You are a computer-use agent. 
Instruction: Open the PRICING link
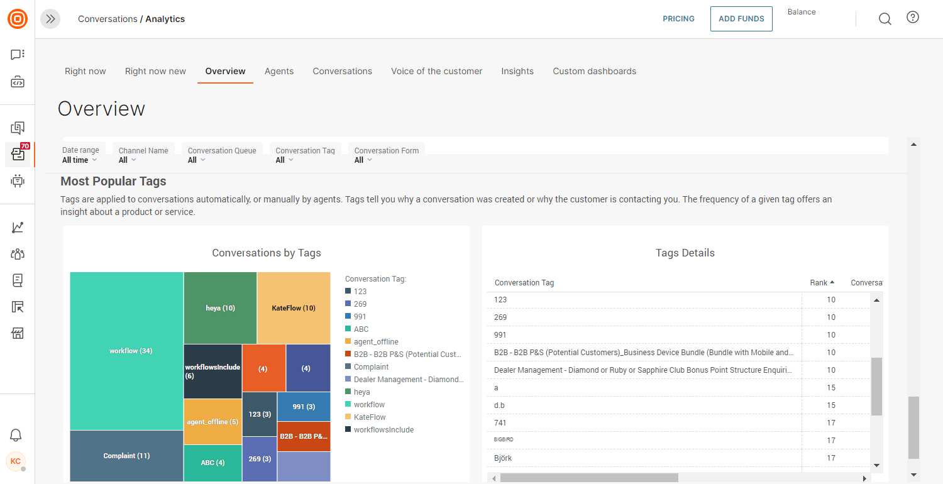pyautogui.click(x=678, y=19)
